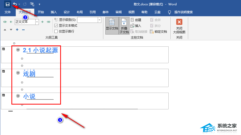241x135 pixels.
Task: Click the Save icon in quick access toolbar
Action: [8, 4]
